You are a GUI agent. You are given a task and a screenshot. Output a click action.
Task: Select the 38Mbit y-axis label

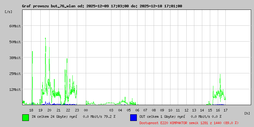point(15,58)
